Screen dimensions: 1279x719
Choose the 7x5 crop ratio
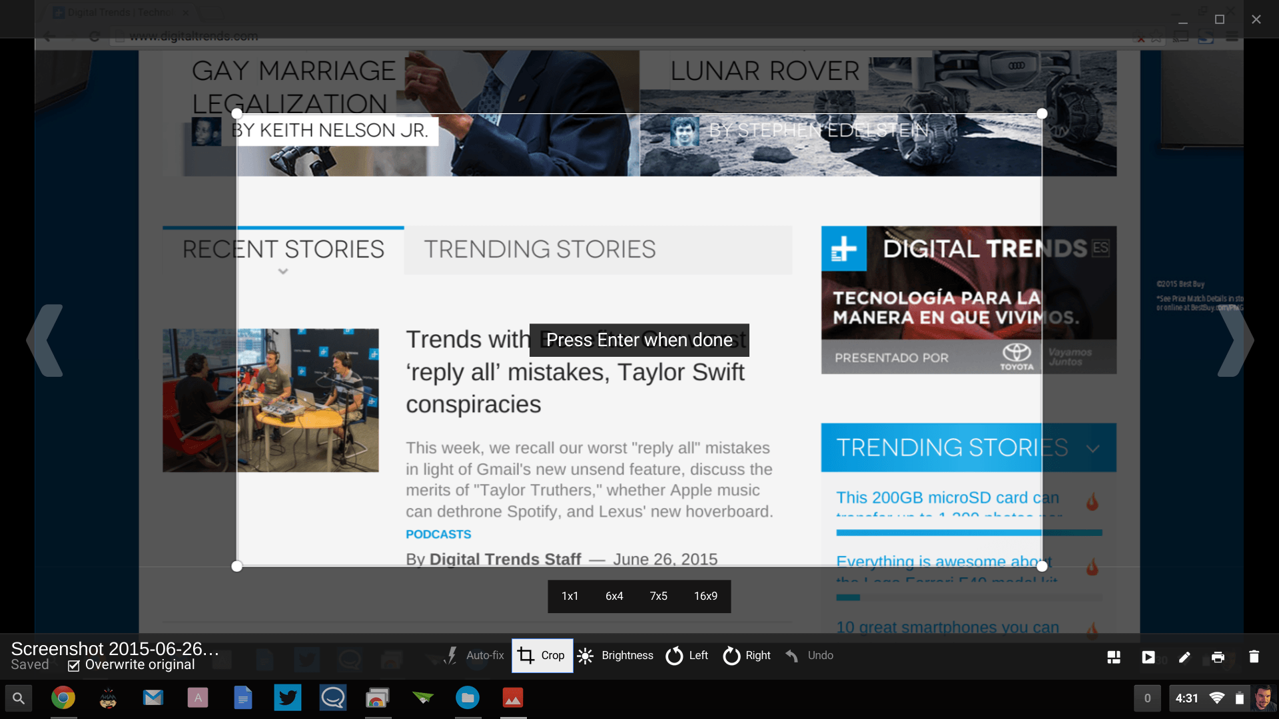658,596
